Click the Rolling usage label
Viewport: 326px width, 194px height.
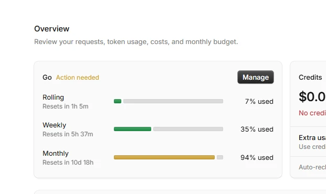[53, 97]
